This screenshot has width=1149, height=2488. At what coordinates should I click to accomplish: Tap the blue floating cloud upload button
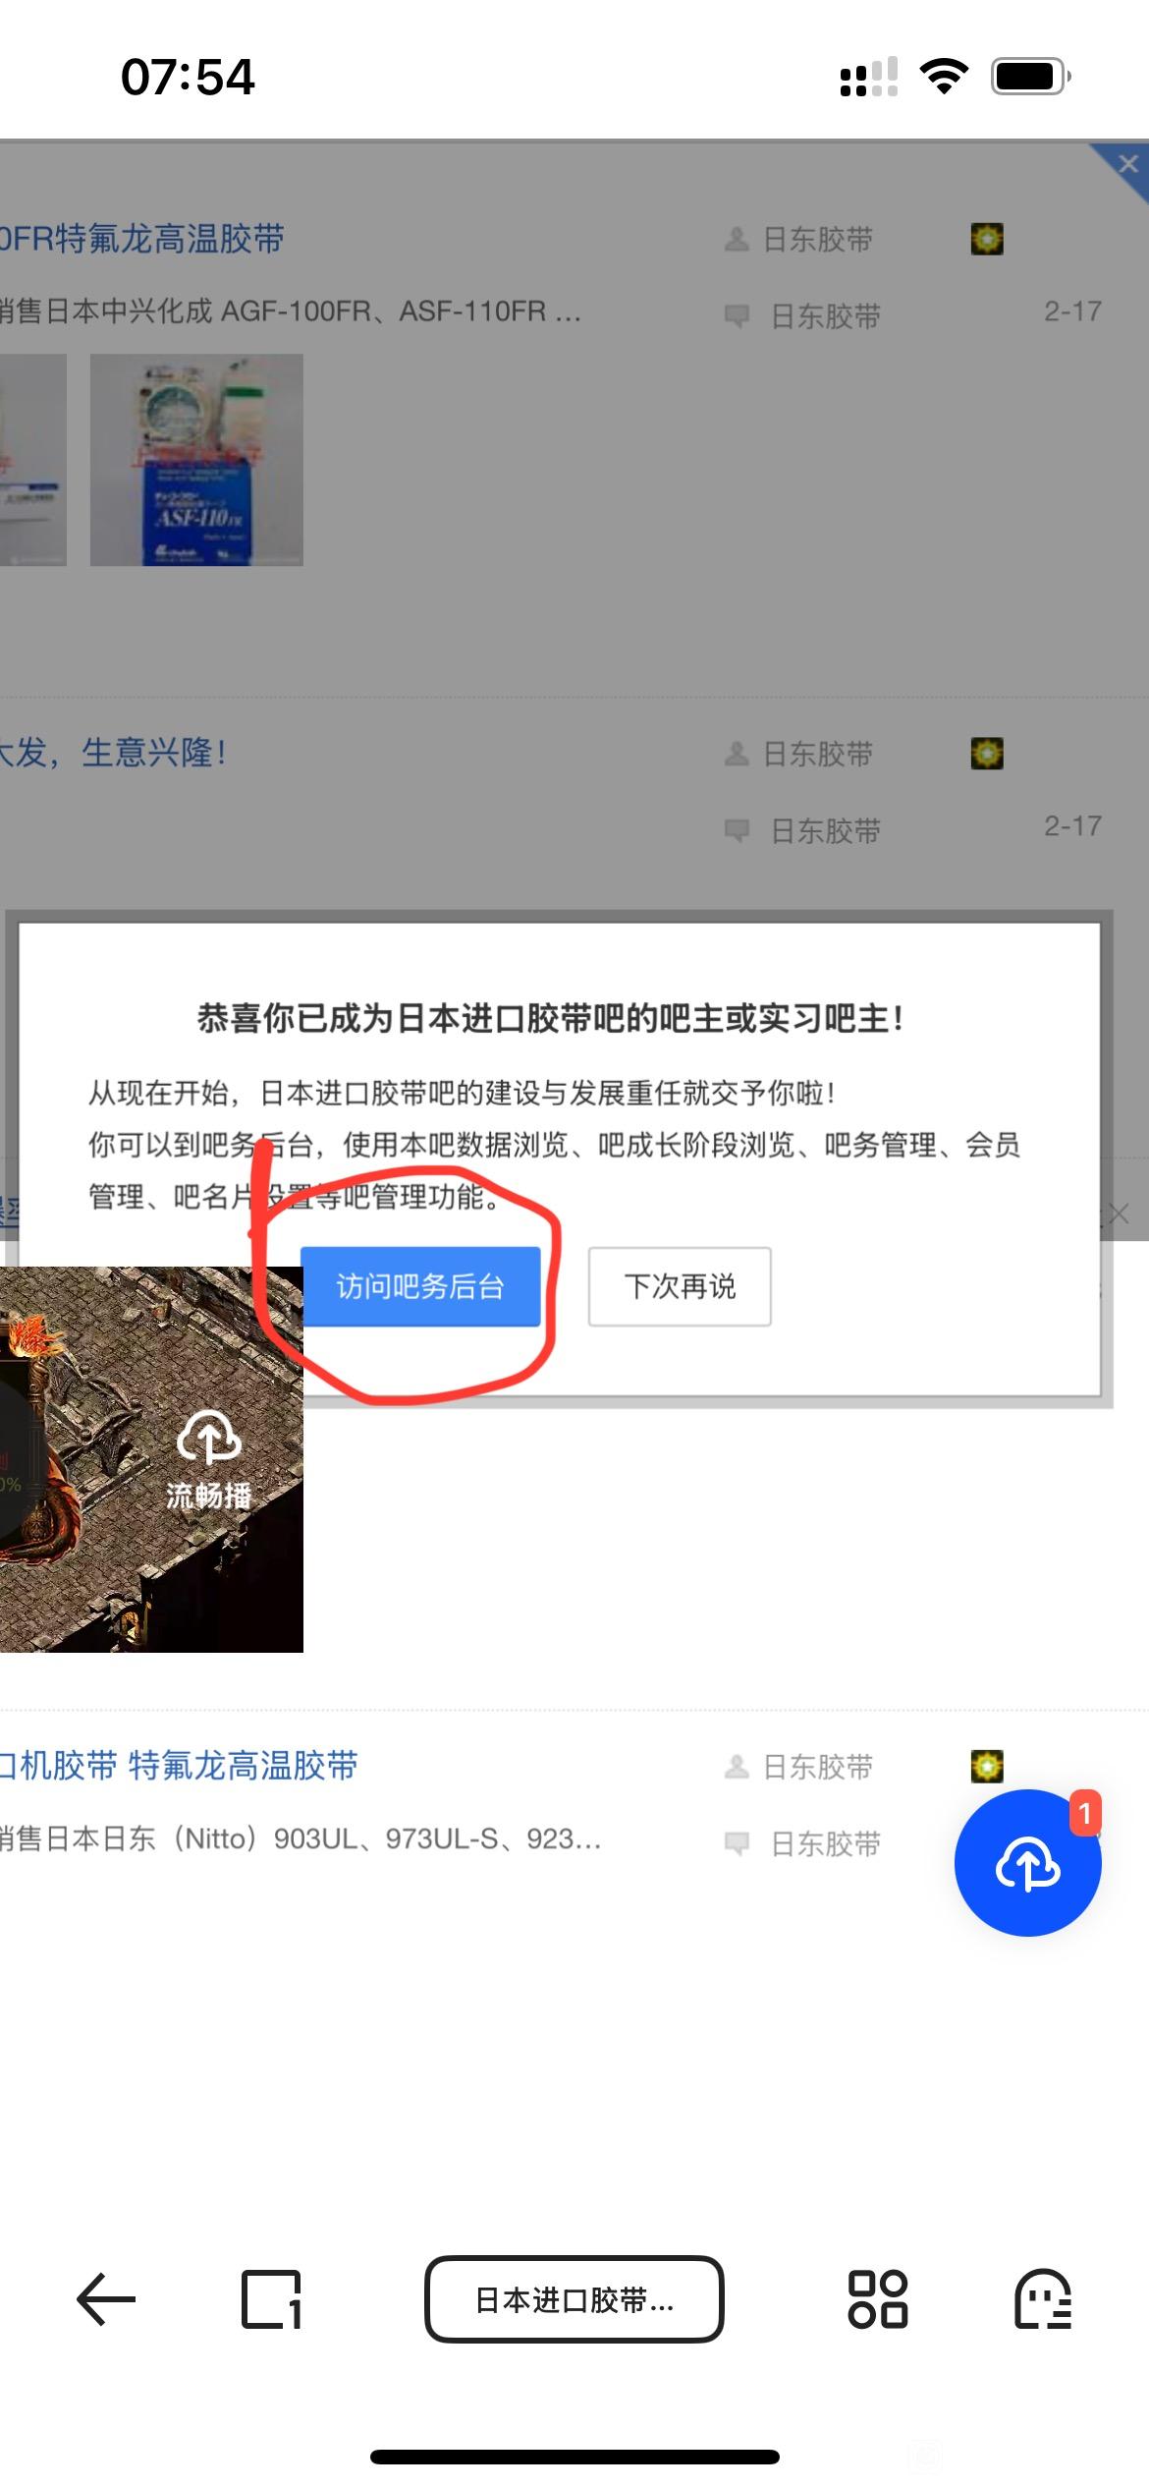pos(1027,1863)
